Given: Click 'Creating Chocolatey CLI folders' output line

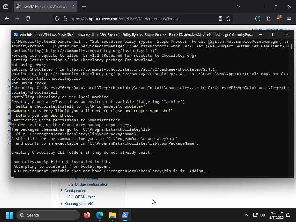Looking at the screenshot, I should pyautogui.click(x=82, y=152).
